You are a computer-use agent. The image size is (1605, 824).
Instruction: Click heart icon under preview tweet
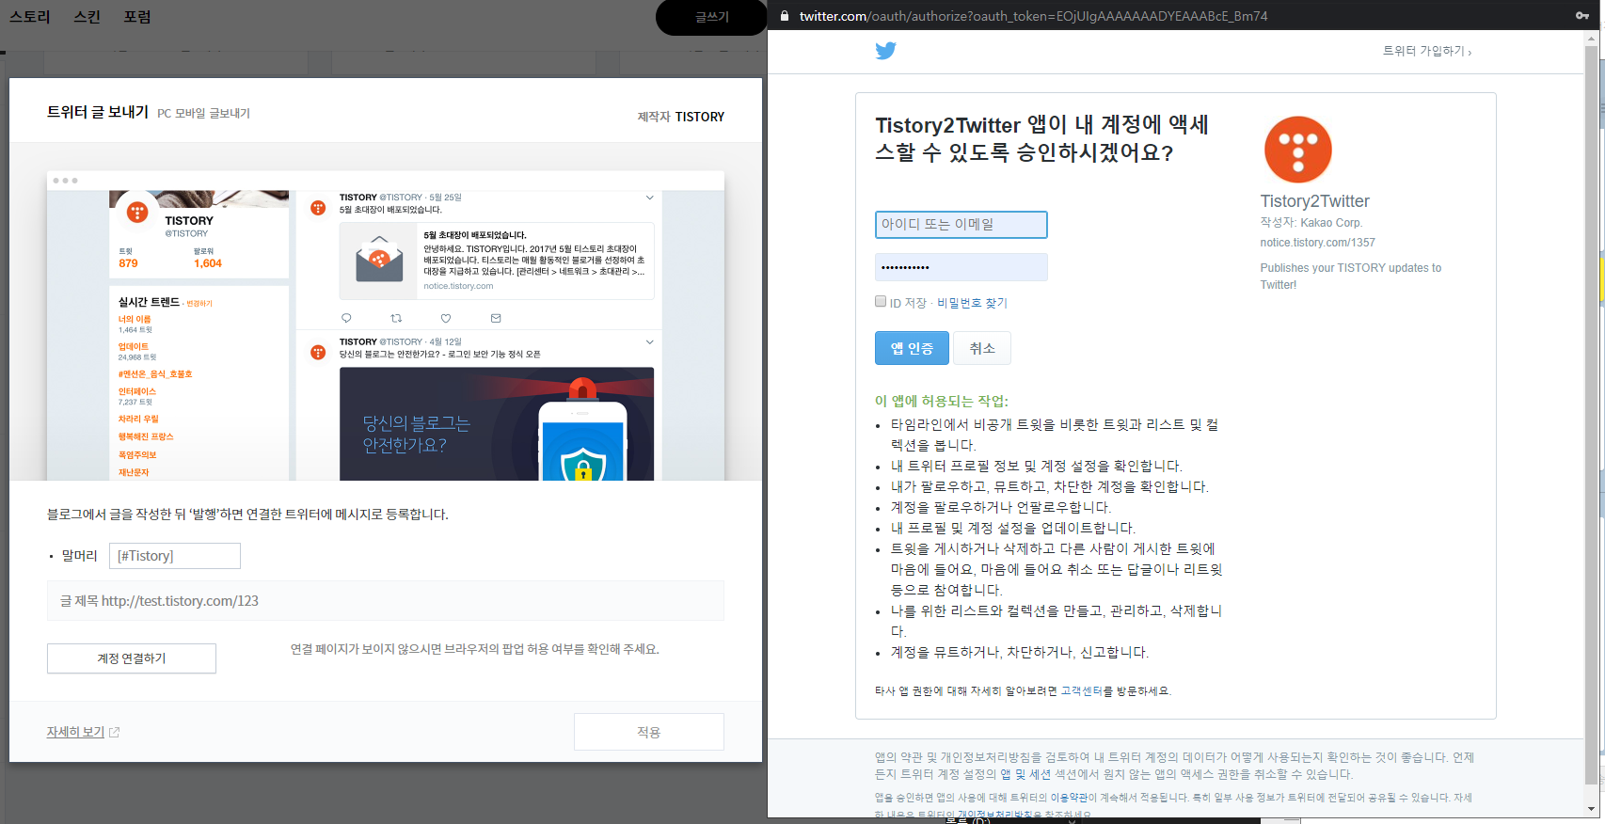click(x=446, y=318)
